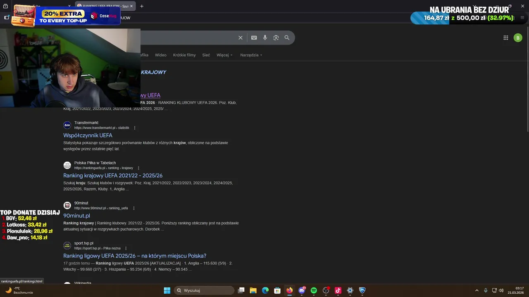
Task: Click the magnifier search submit icon
Action: [287, 38]
